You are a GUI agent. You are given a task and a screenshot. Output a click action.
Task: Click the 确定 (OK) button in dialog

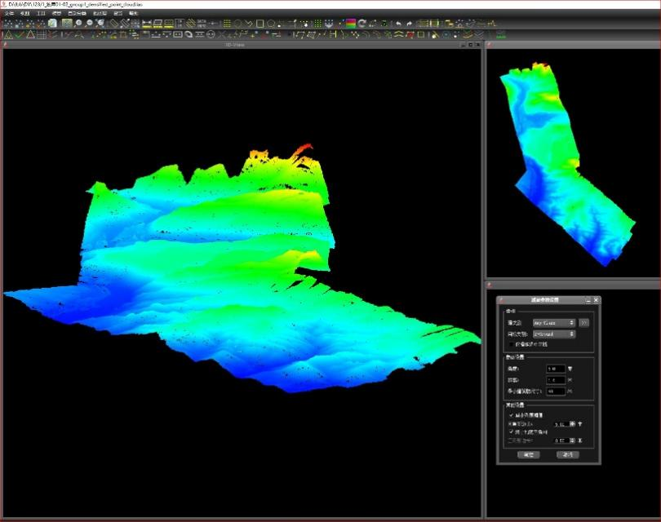pyautogui.click(x=528, y=454)
